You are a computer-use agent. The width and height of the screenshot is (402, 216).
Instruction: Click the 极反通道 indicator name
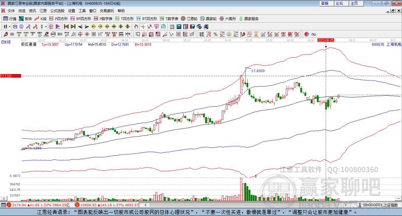click(29, 45)
